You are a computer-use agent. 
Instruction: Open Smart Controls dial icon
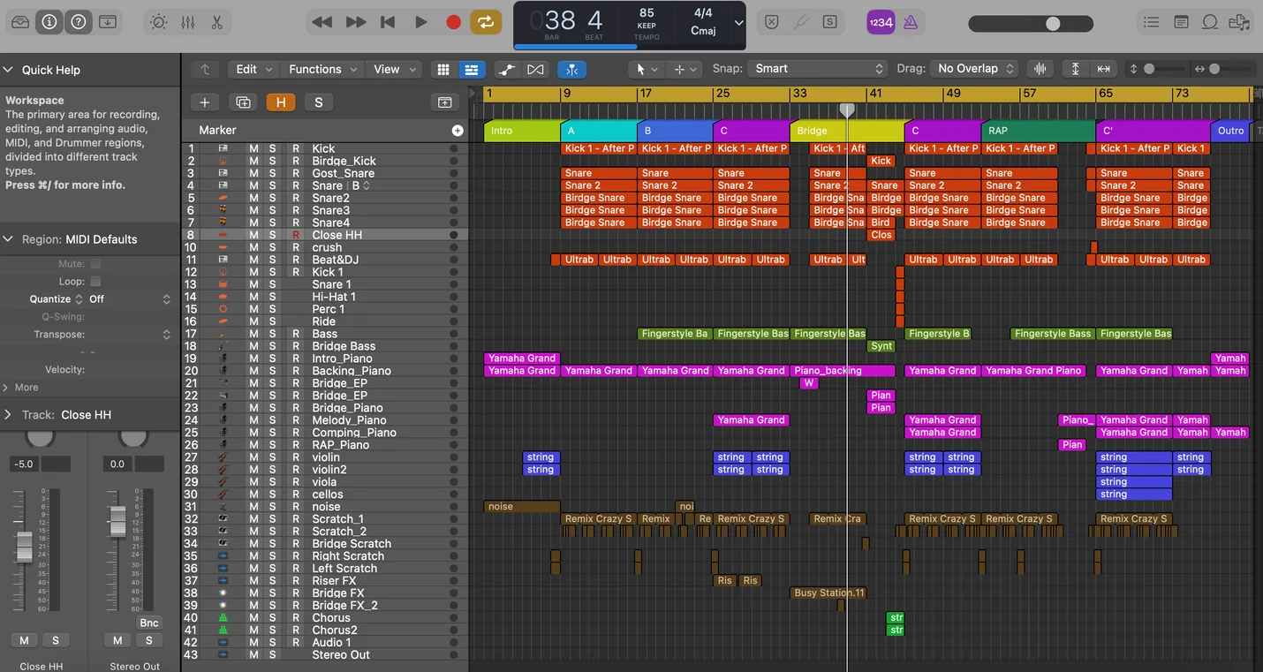(158, 22)
